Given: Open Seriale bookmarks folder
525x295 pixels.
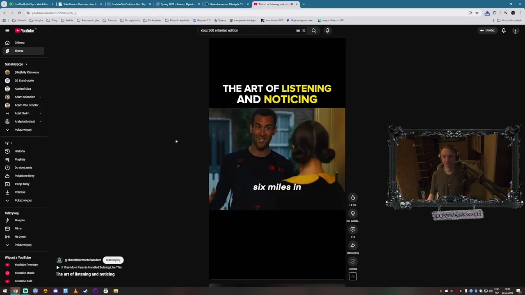Looking at the screenshot, I should pyautogui.click(x=67, y=20).
